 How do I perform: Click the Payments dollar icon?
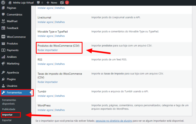pos(3,50)
